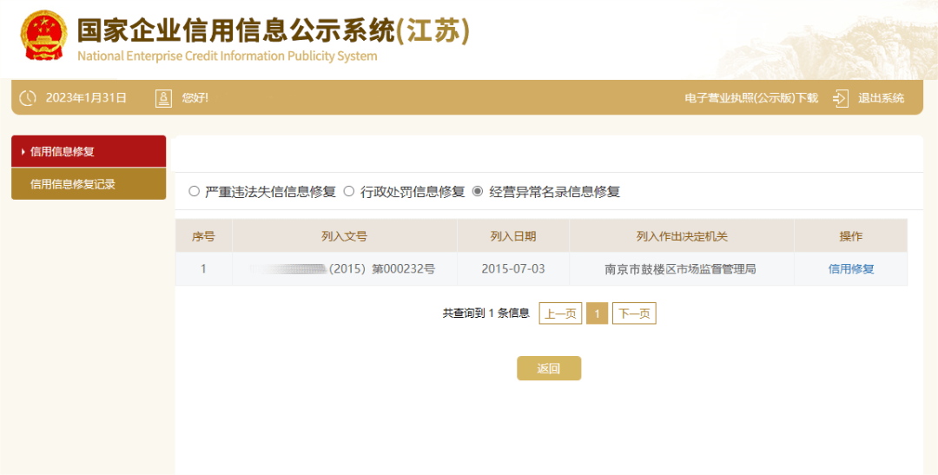Go to previous page with 上一页
The height and width of the screenshot is (475, 938).
tap(560, 313)
